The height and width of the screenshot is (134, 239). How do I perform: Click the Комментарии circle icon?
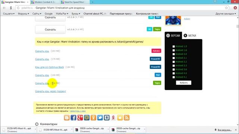[x=37, y=124]
